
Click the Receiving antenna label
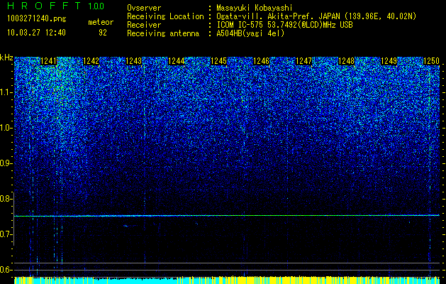tap(163, 33)
